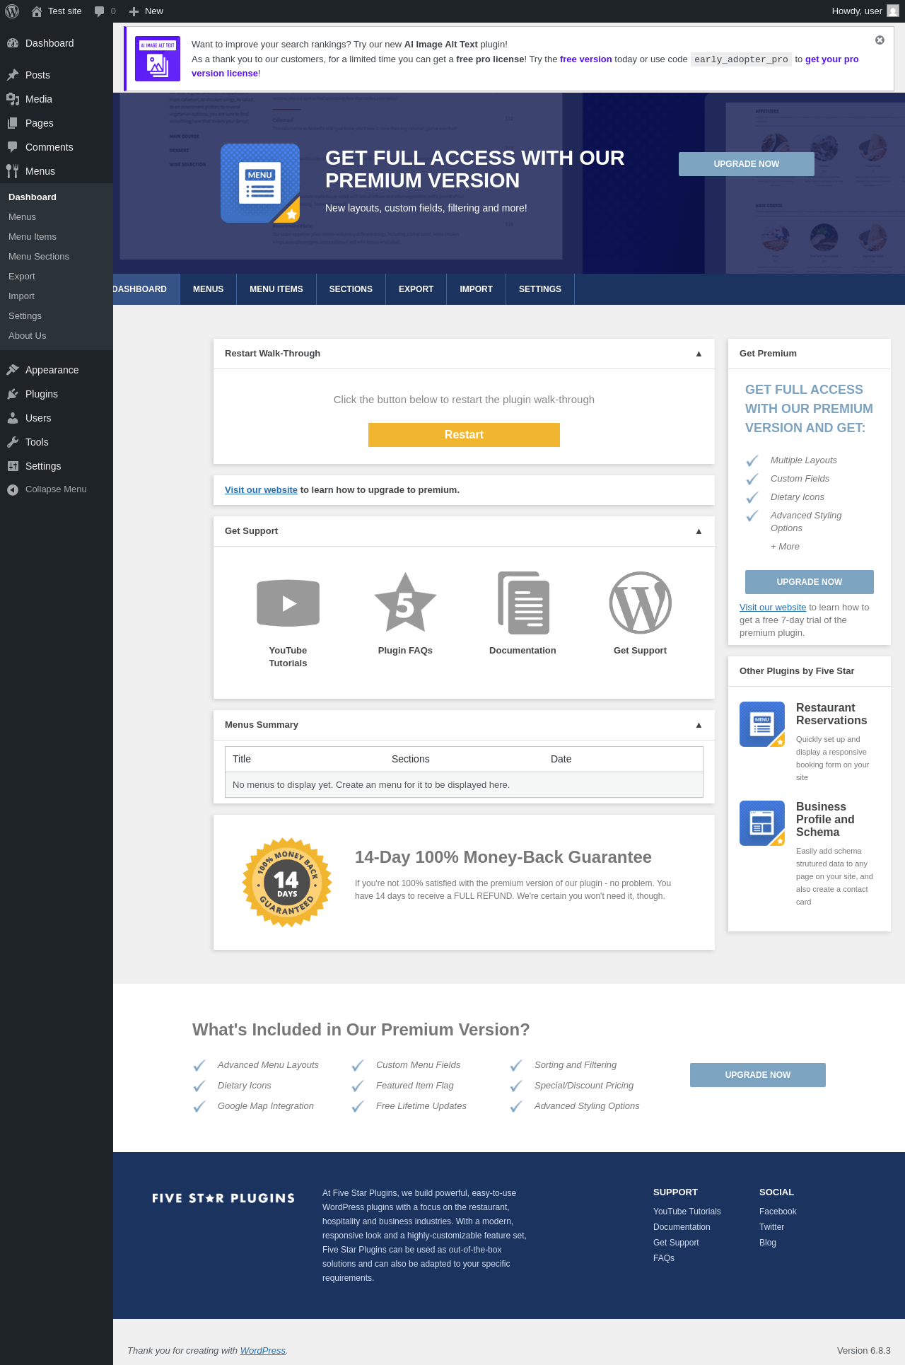Switch to the Export tab
The width and height of the screenshot is (905, 1365).
416,289
